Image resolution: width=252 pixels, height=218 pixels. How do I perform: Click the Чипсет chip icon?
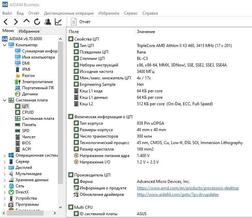(17, 137)
